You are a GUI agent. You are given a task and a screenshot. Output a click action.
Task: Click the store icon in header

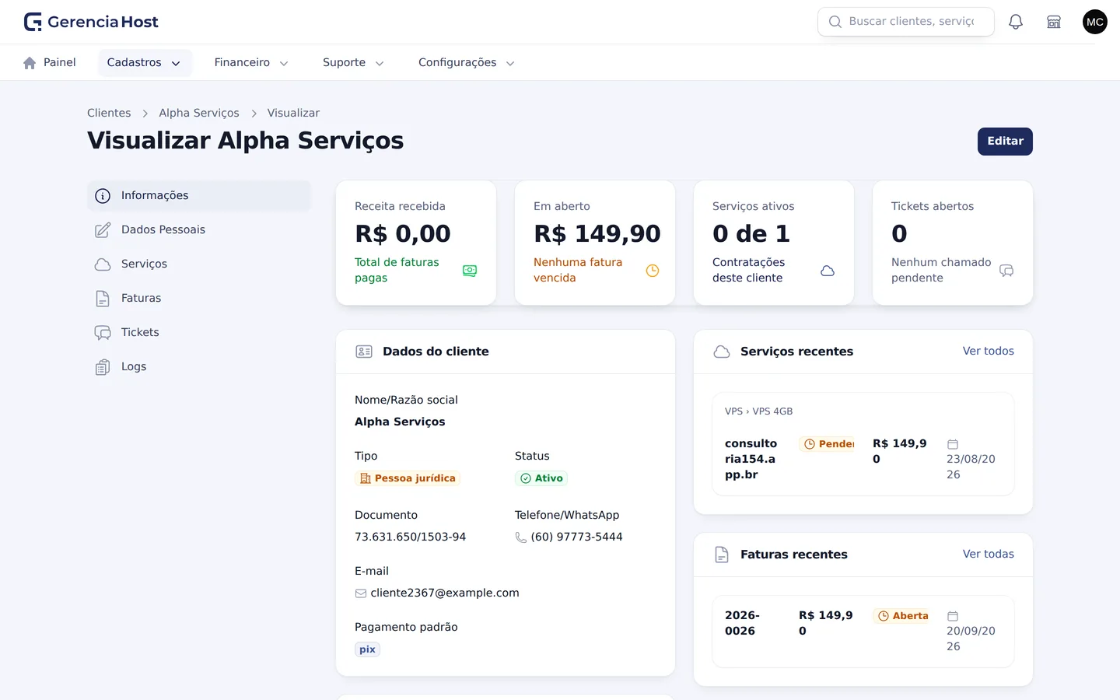1054,22
